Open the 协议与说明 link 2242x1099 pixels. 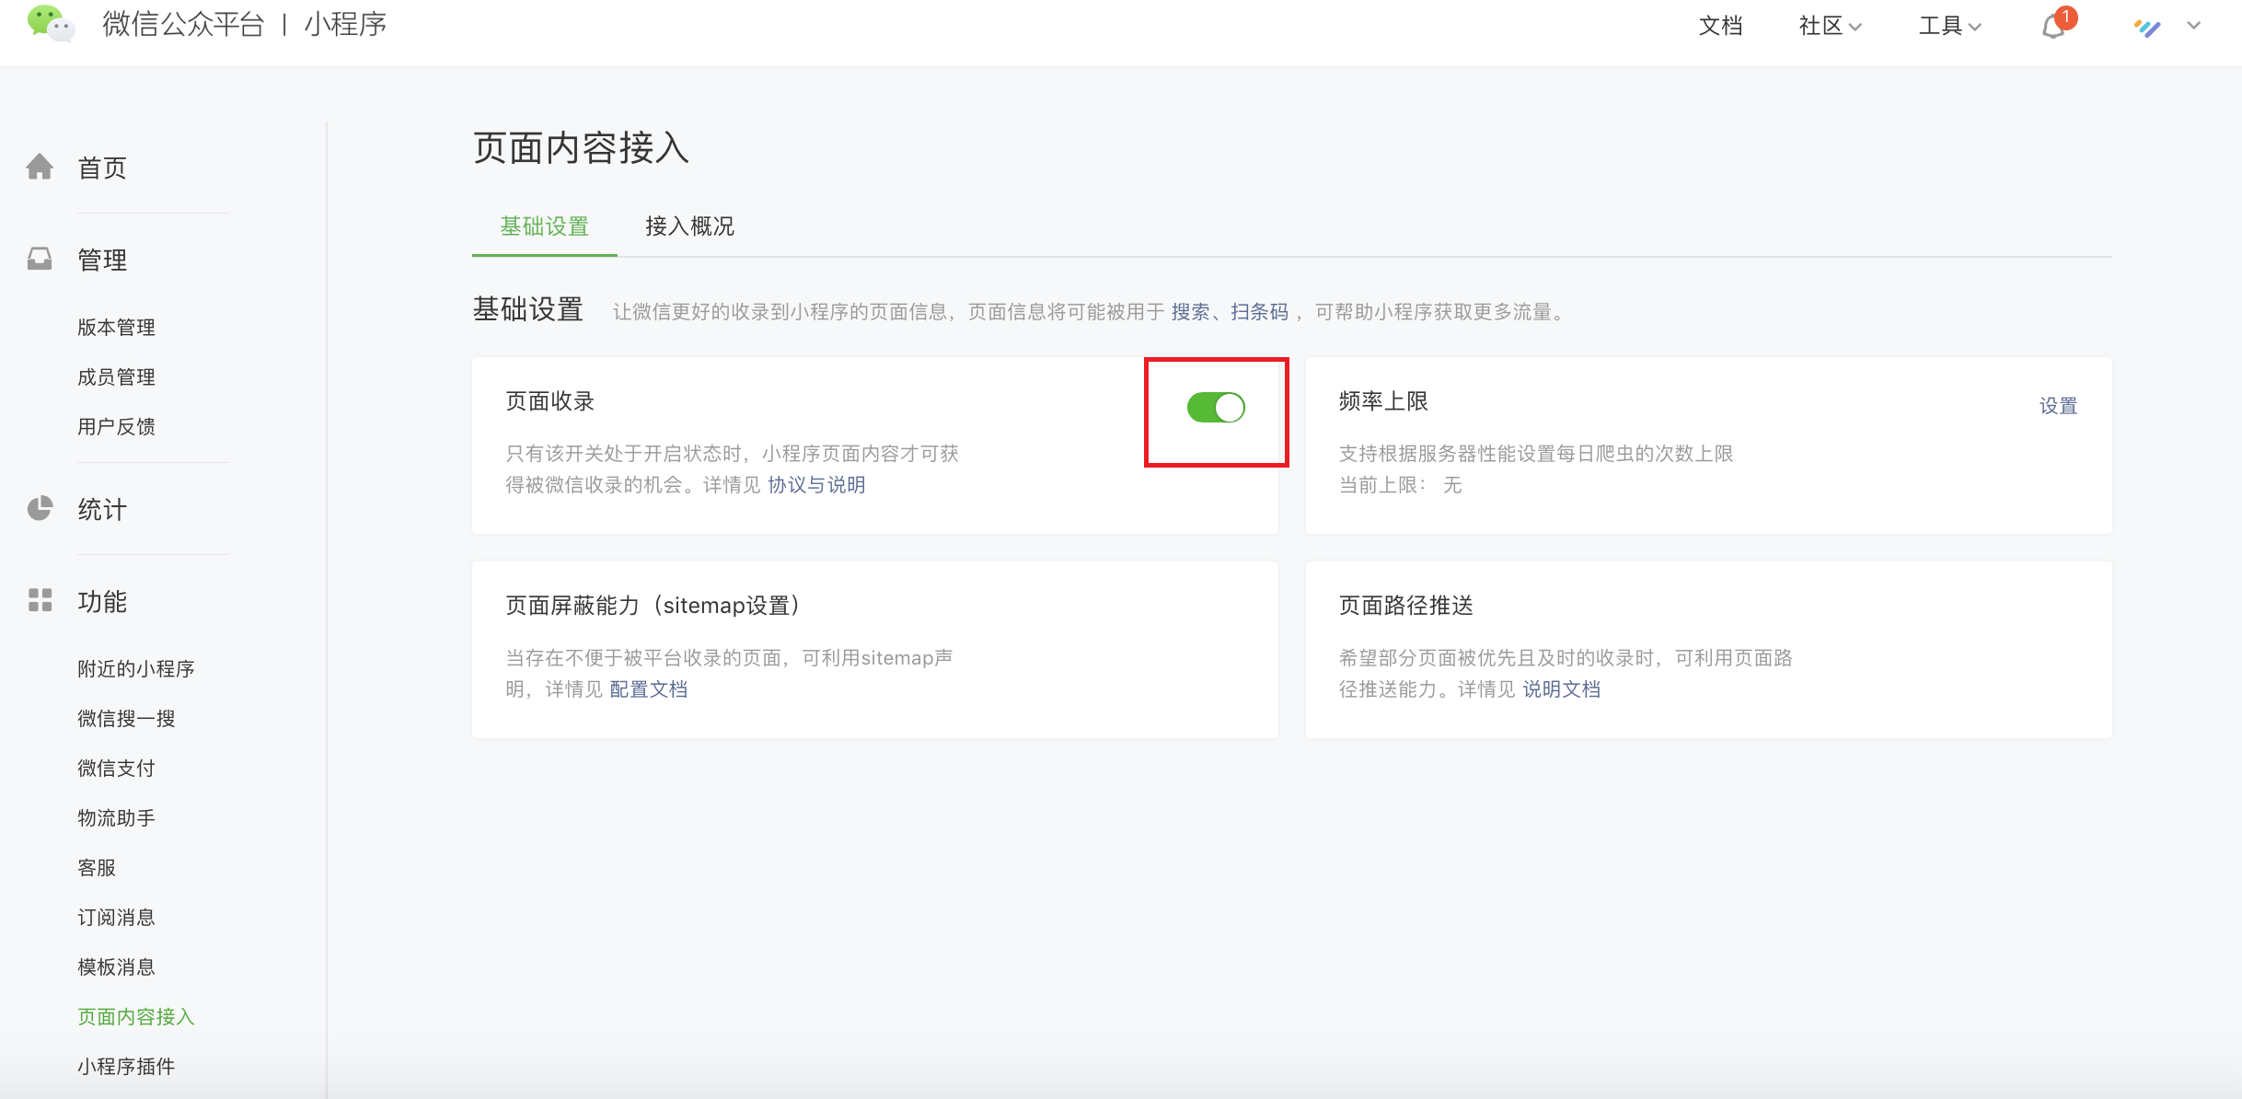tap(816, 485)
